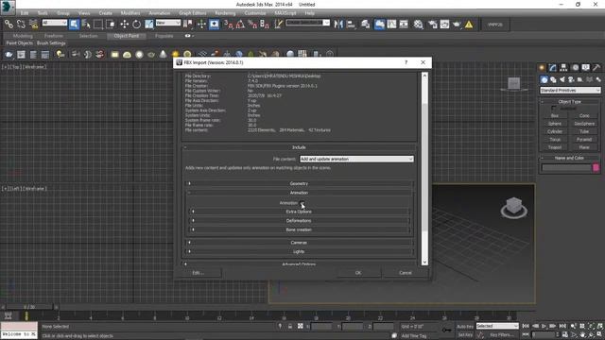605x340 pixels.
Task: Open the Select by Name tool
Action: [x=86, y=25]
